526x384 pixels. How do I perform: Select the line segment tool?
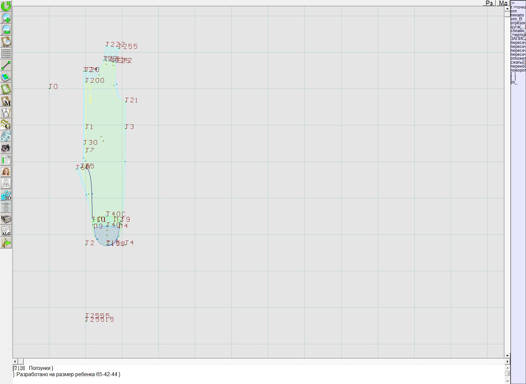6,65
